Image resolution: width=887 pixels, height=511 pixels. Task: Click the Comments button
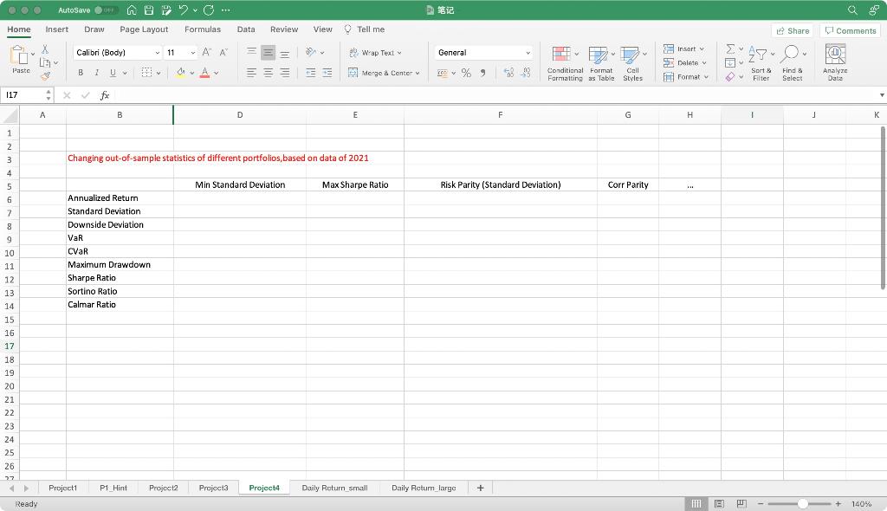[x=851, y=30]
